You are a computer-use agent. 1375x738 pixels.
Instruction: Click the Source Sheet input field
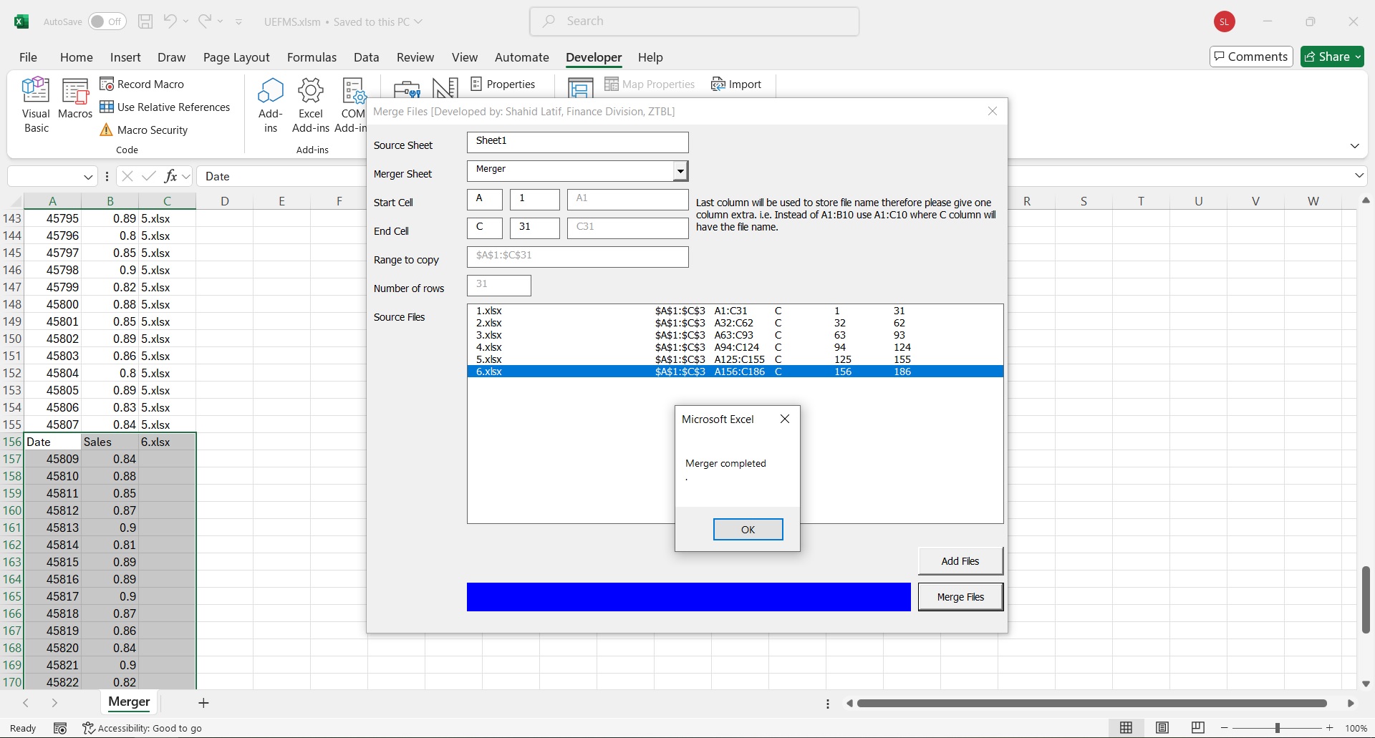pyautogui.click(x=577, y=142)
